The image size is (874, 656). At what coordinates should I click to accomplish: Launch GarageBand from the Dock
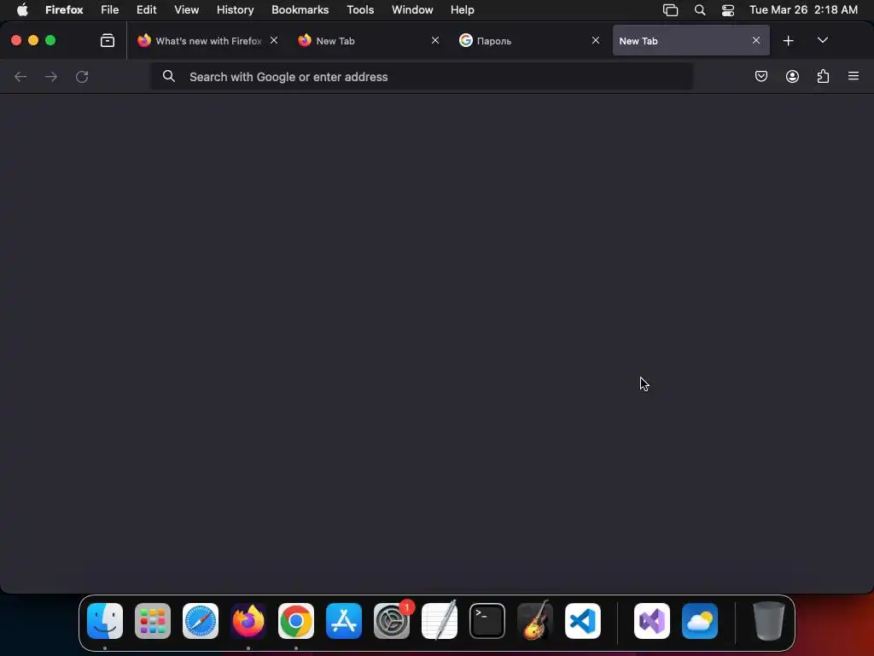coord(535,621)
